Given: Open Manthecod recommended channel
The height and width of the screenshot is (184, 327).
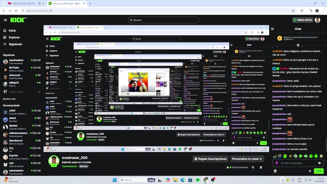Looking at the screenshot, I should [x=22, y=142].
